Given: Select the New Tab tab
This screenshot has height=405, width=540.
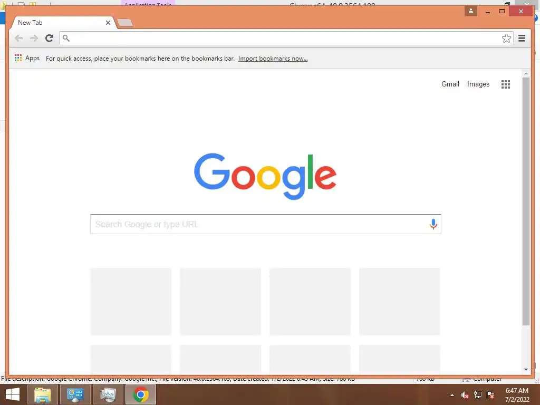Looking at the screenshot, I should click(x=63, y=23).
